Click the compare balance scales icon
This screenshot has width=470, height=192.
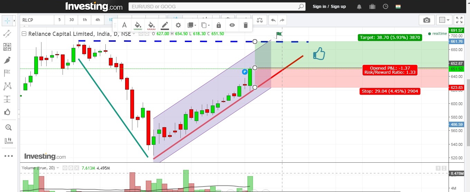(260, 20)
